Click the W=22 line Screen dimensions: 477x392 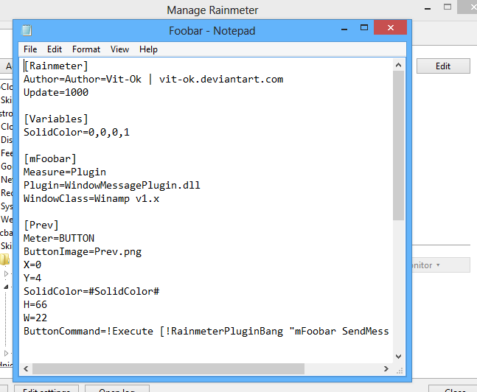[35, 318]
